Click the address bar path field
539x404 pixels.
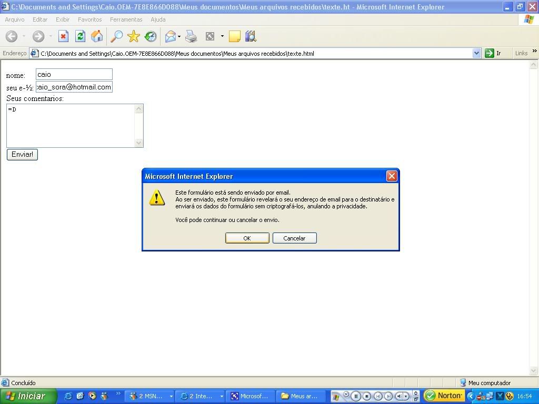tap(255, 54)
